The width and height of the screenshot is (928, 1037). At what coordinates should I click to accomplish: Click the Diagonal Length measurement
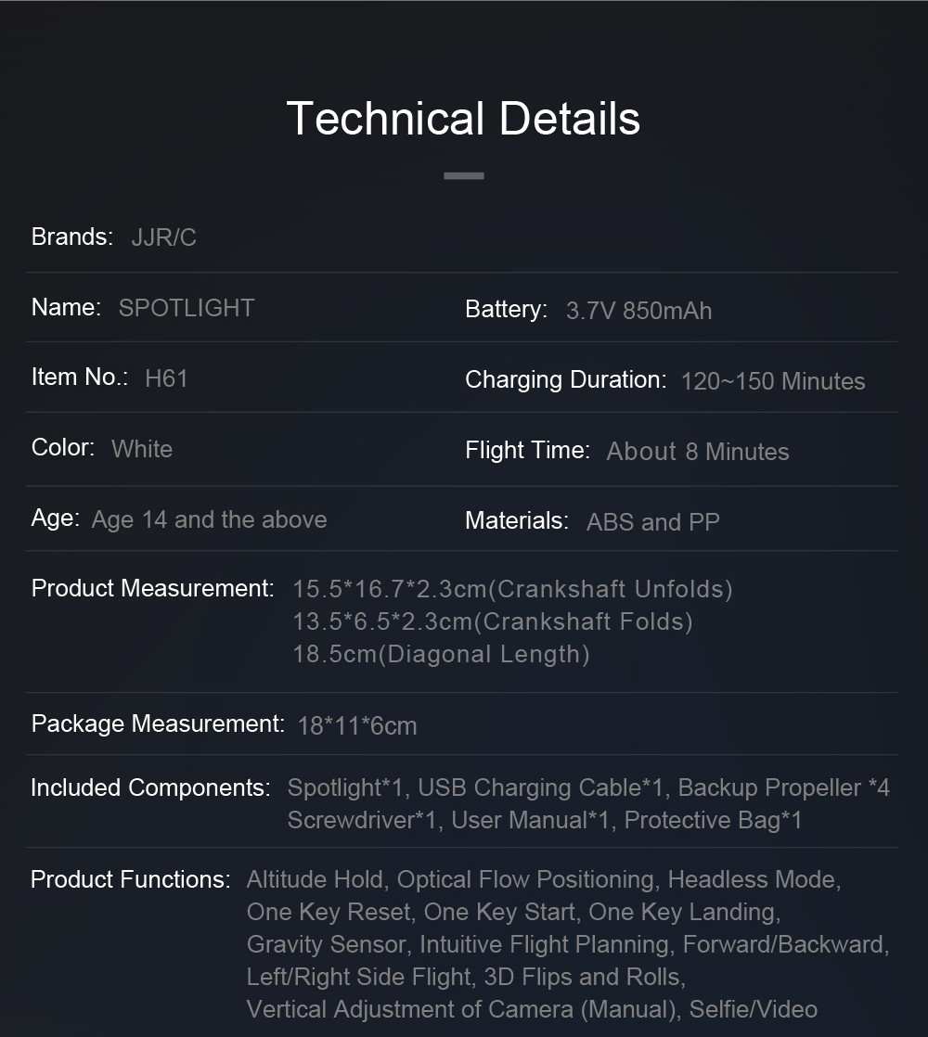[x=441, y=654]
